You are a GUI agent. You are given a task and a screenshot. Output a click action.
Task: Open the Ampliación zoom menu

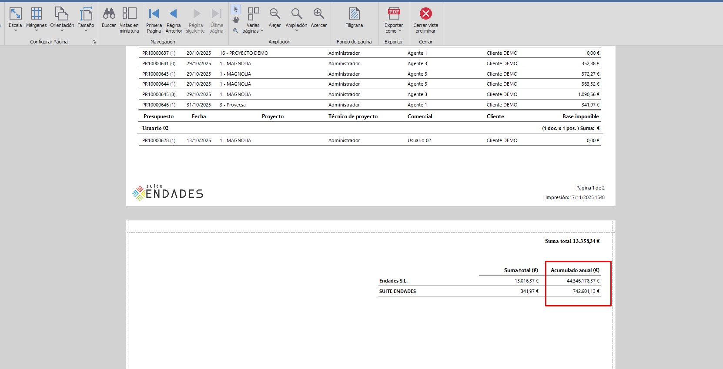click(296, 19)
